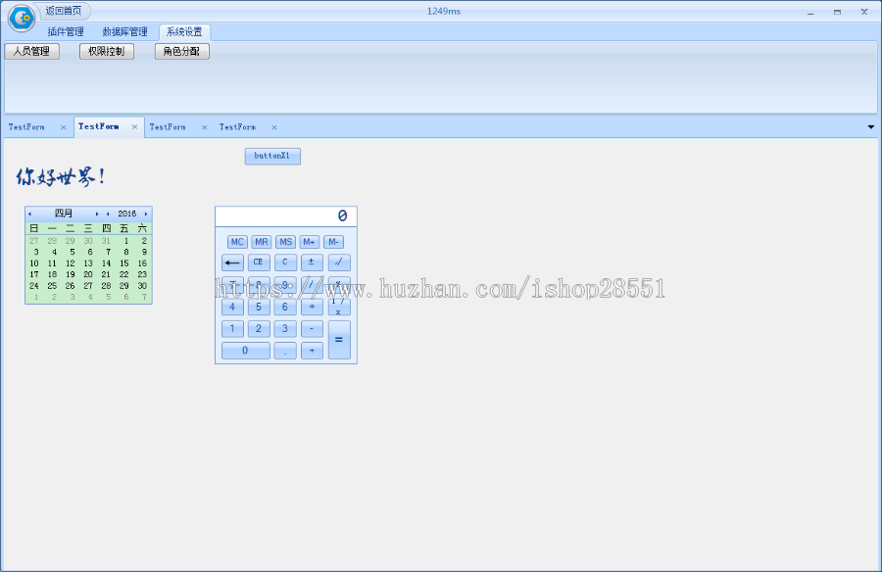Click the calculator backspace arrow key
The image size is (882, 572).
coord(232,262)
